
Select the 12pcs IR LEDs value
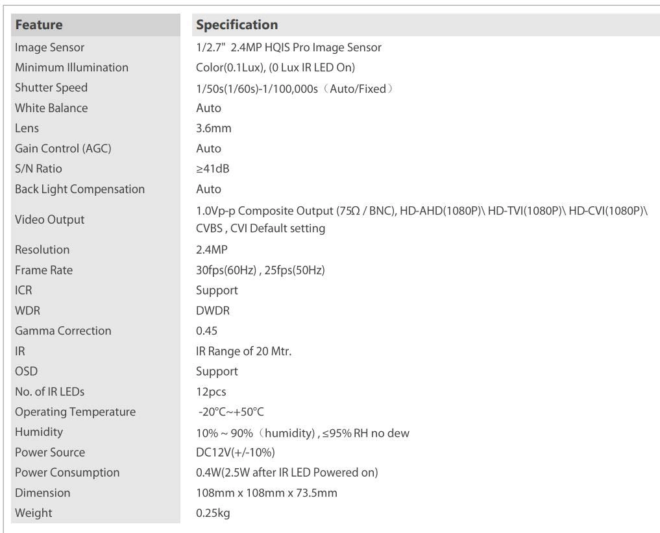click(211, 392)
